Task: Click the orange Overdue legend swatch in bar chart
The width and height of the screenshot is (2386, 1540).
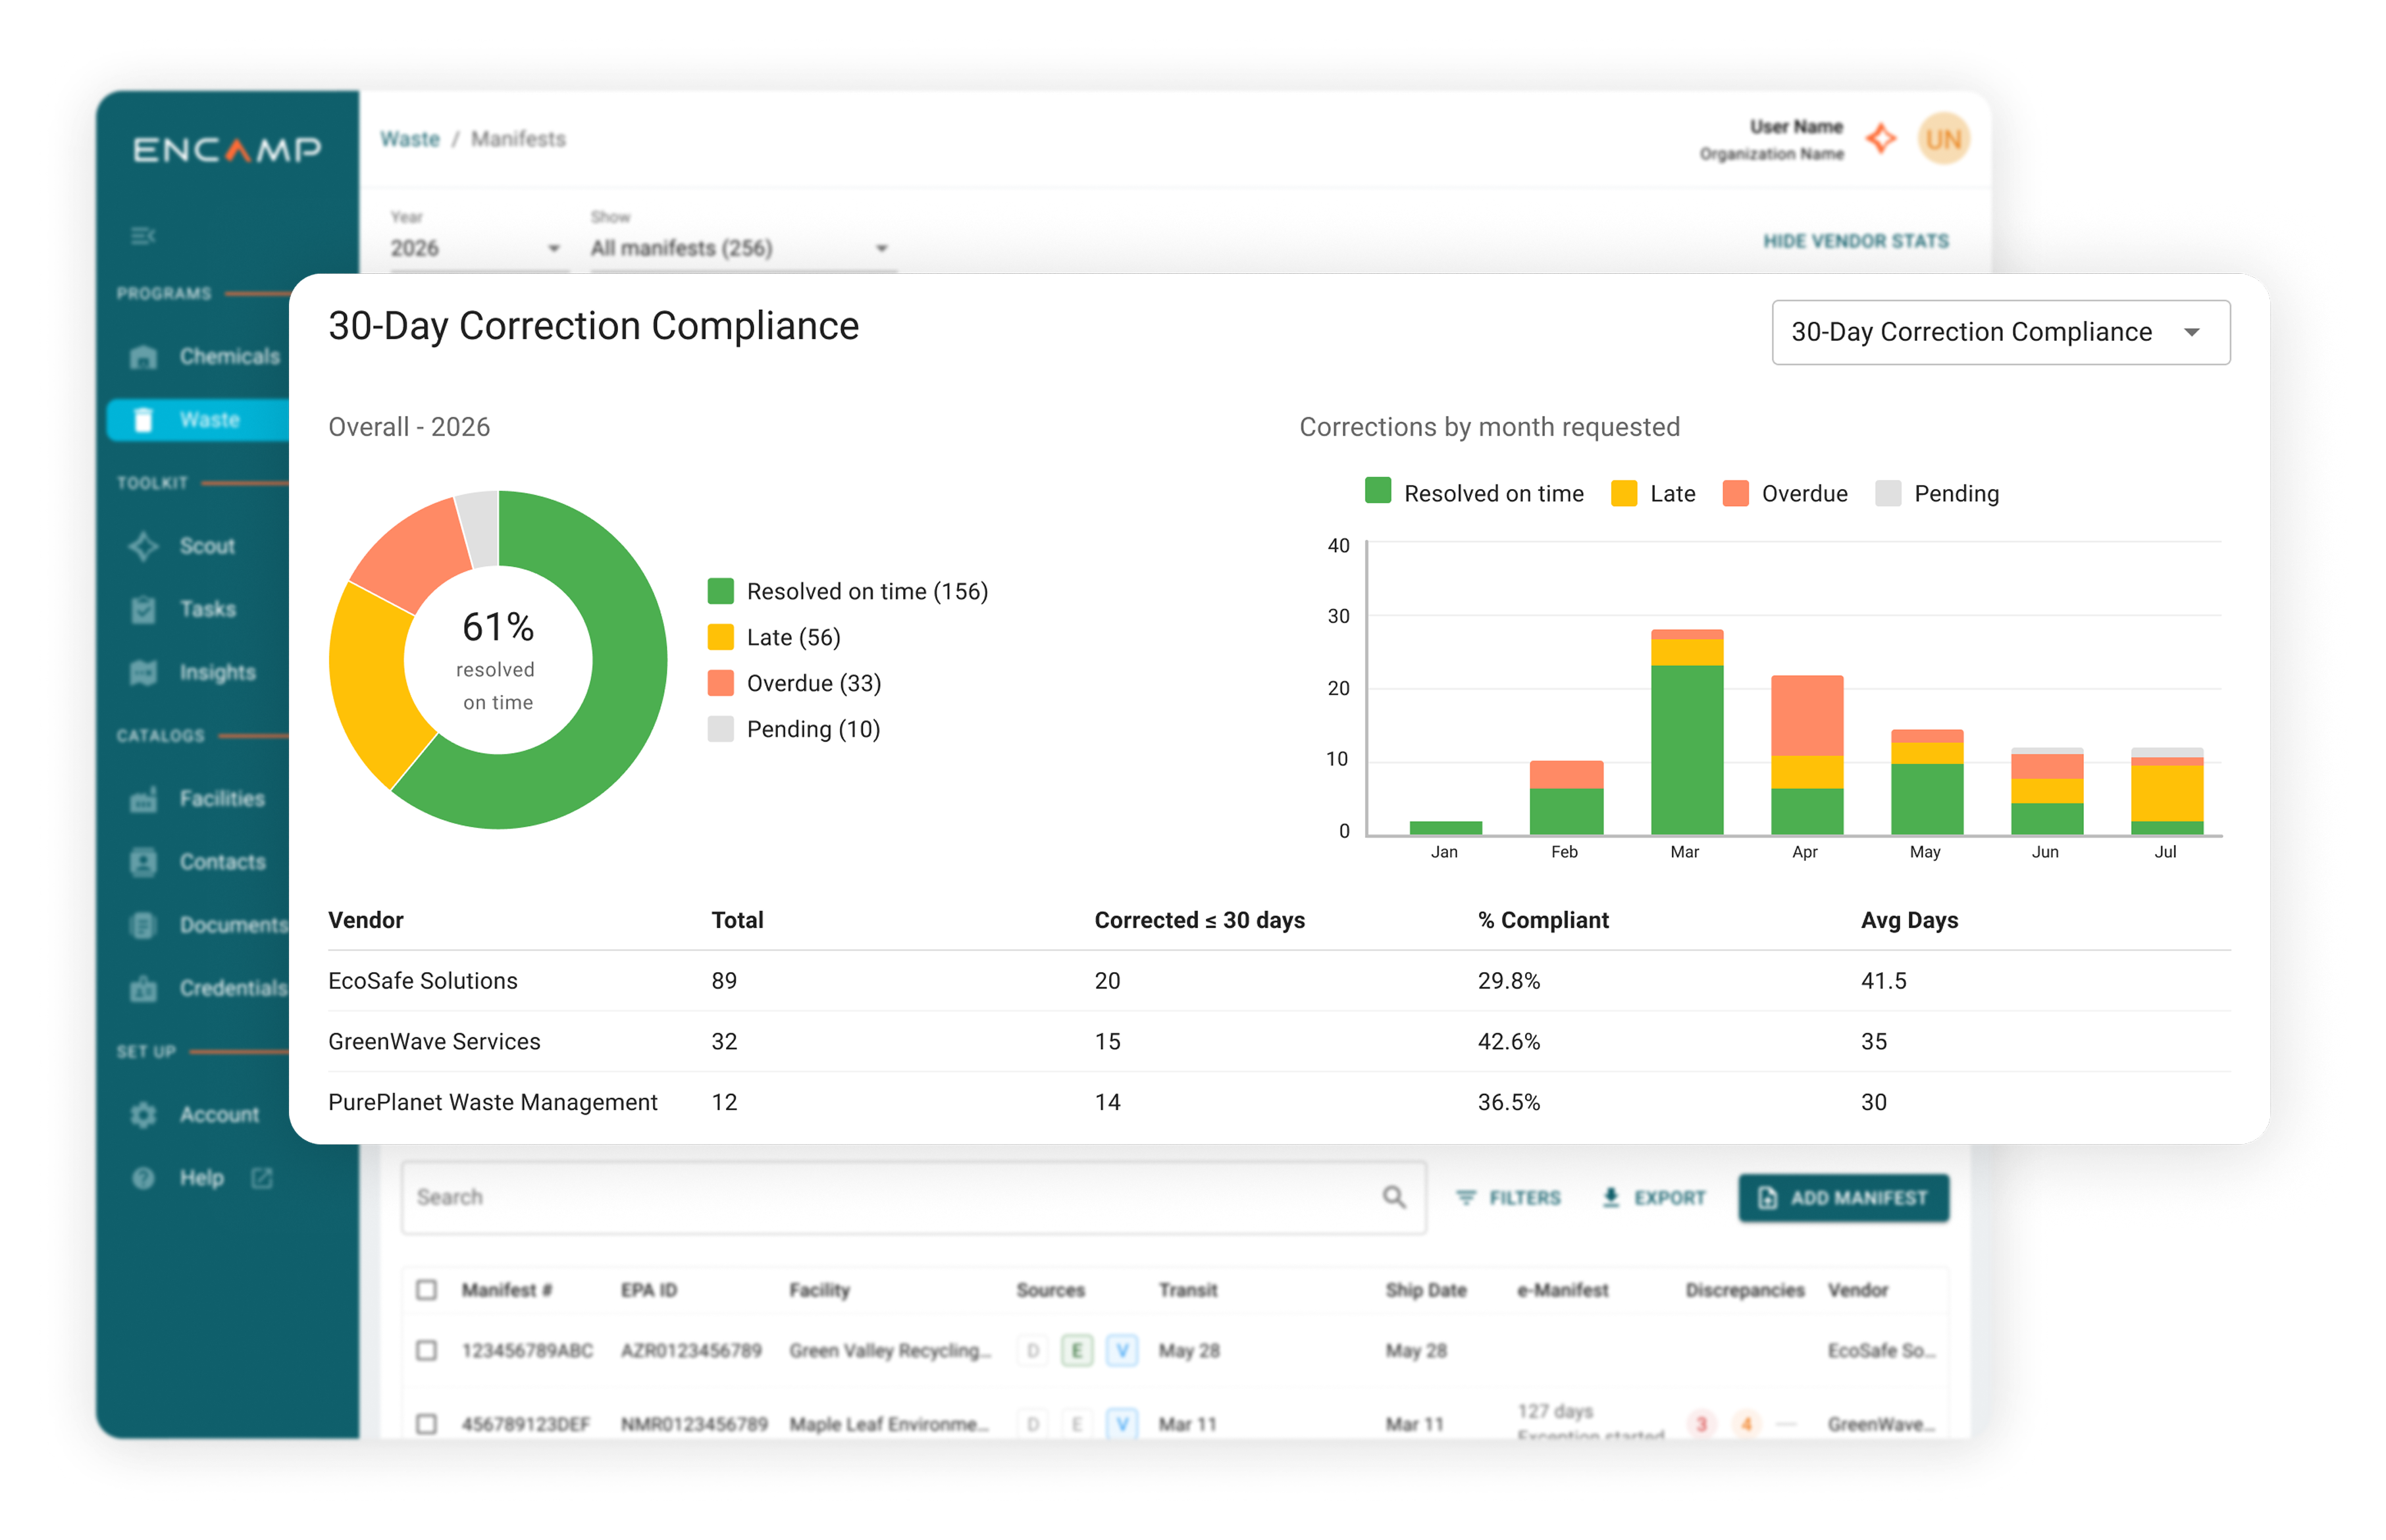Action: point(1735,493)
